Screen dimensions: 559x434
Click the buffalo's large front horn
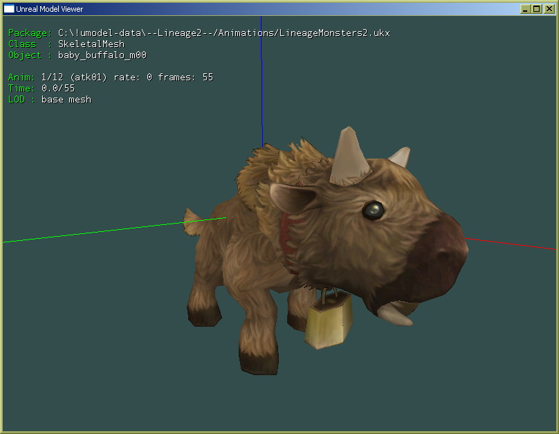349,157
